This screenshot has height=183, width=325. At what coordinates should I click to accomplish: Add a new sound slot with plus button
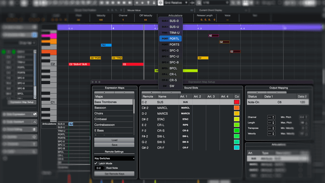tap(151, 92)
